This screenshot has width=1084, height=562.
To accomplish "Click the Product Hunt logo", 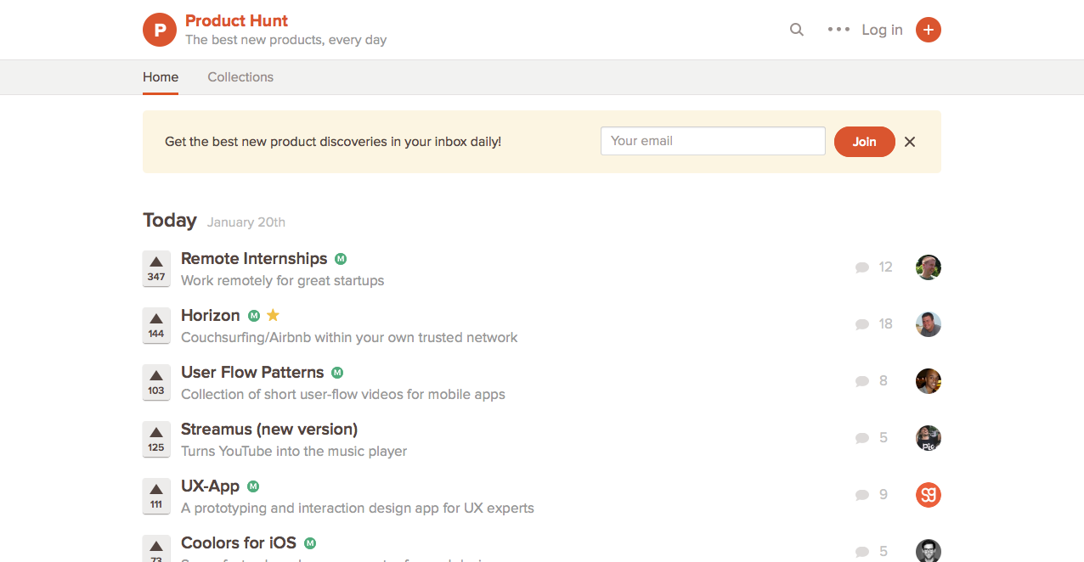I will 160,30.
